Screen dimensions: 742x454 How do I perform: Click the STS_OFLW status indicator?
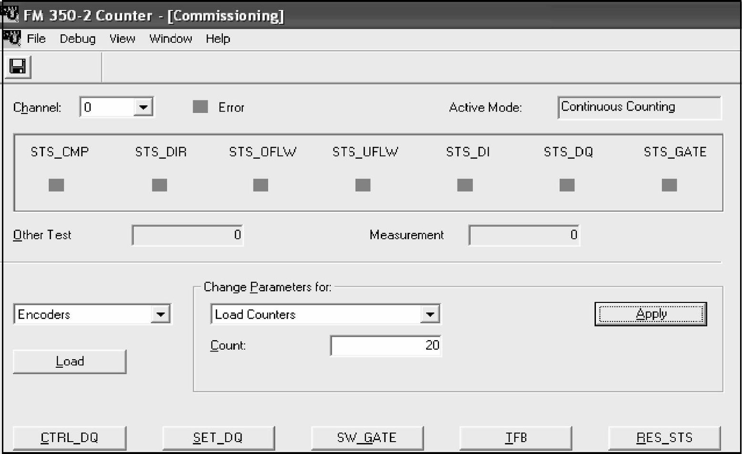pyautogui.click(x=261, y=185)
